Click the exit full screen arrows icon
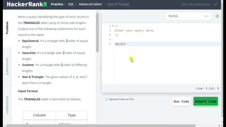Screen dimensions: 226x127 click(215, 5)
